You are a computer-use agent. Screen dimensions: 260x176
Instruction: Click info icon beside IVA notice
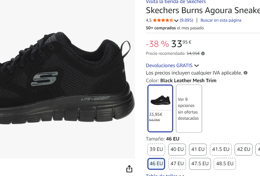[x=245, y=73]
